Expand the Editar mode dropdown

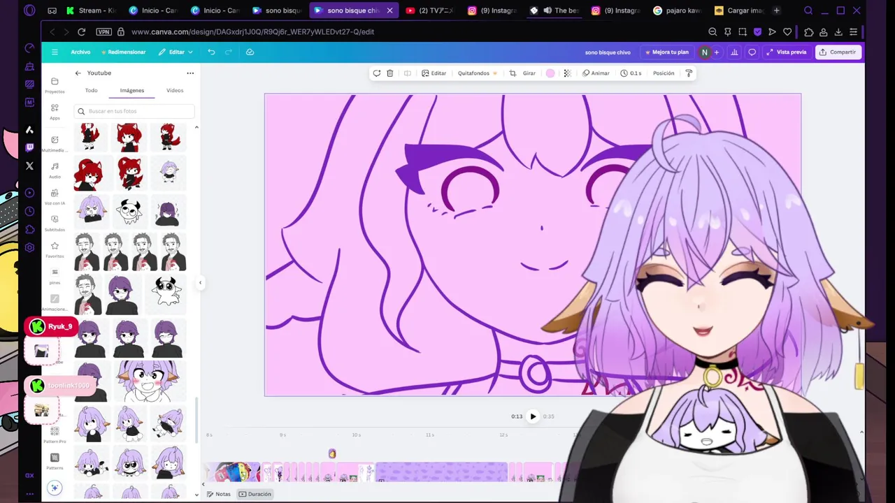pos(176,52)
